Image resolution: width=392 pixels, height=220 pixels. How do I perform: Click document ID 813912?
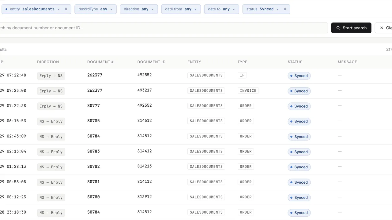pos(145,197)
